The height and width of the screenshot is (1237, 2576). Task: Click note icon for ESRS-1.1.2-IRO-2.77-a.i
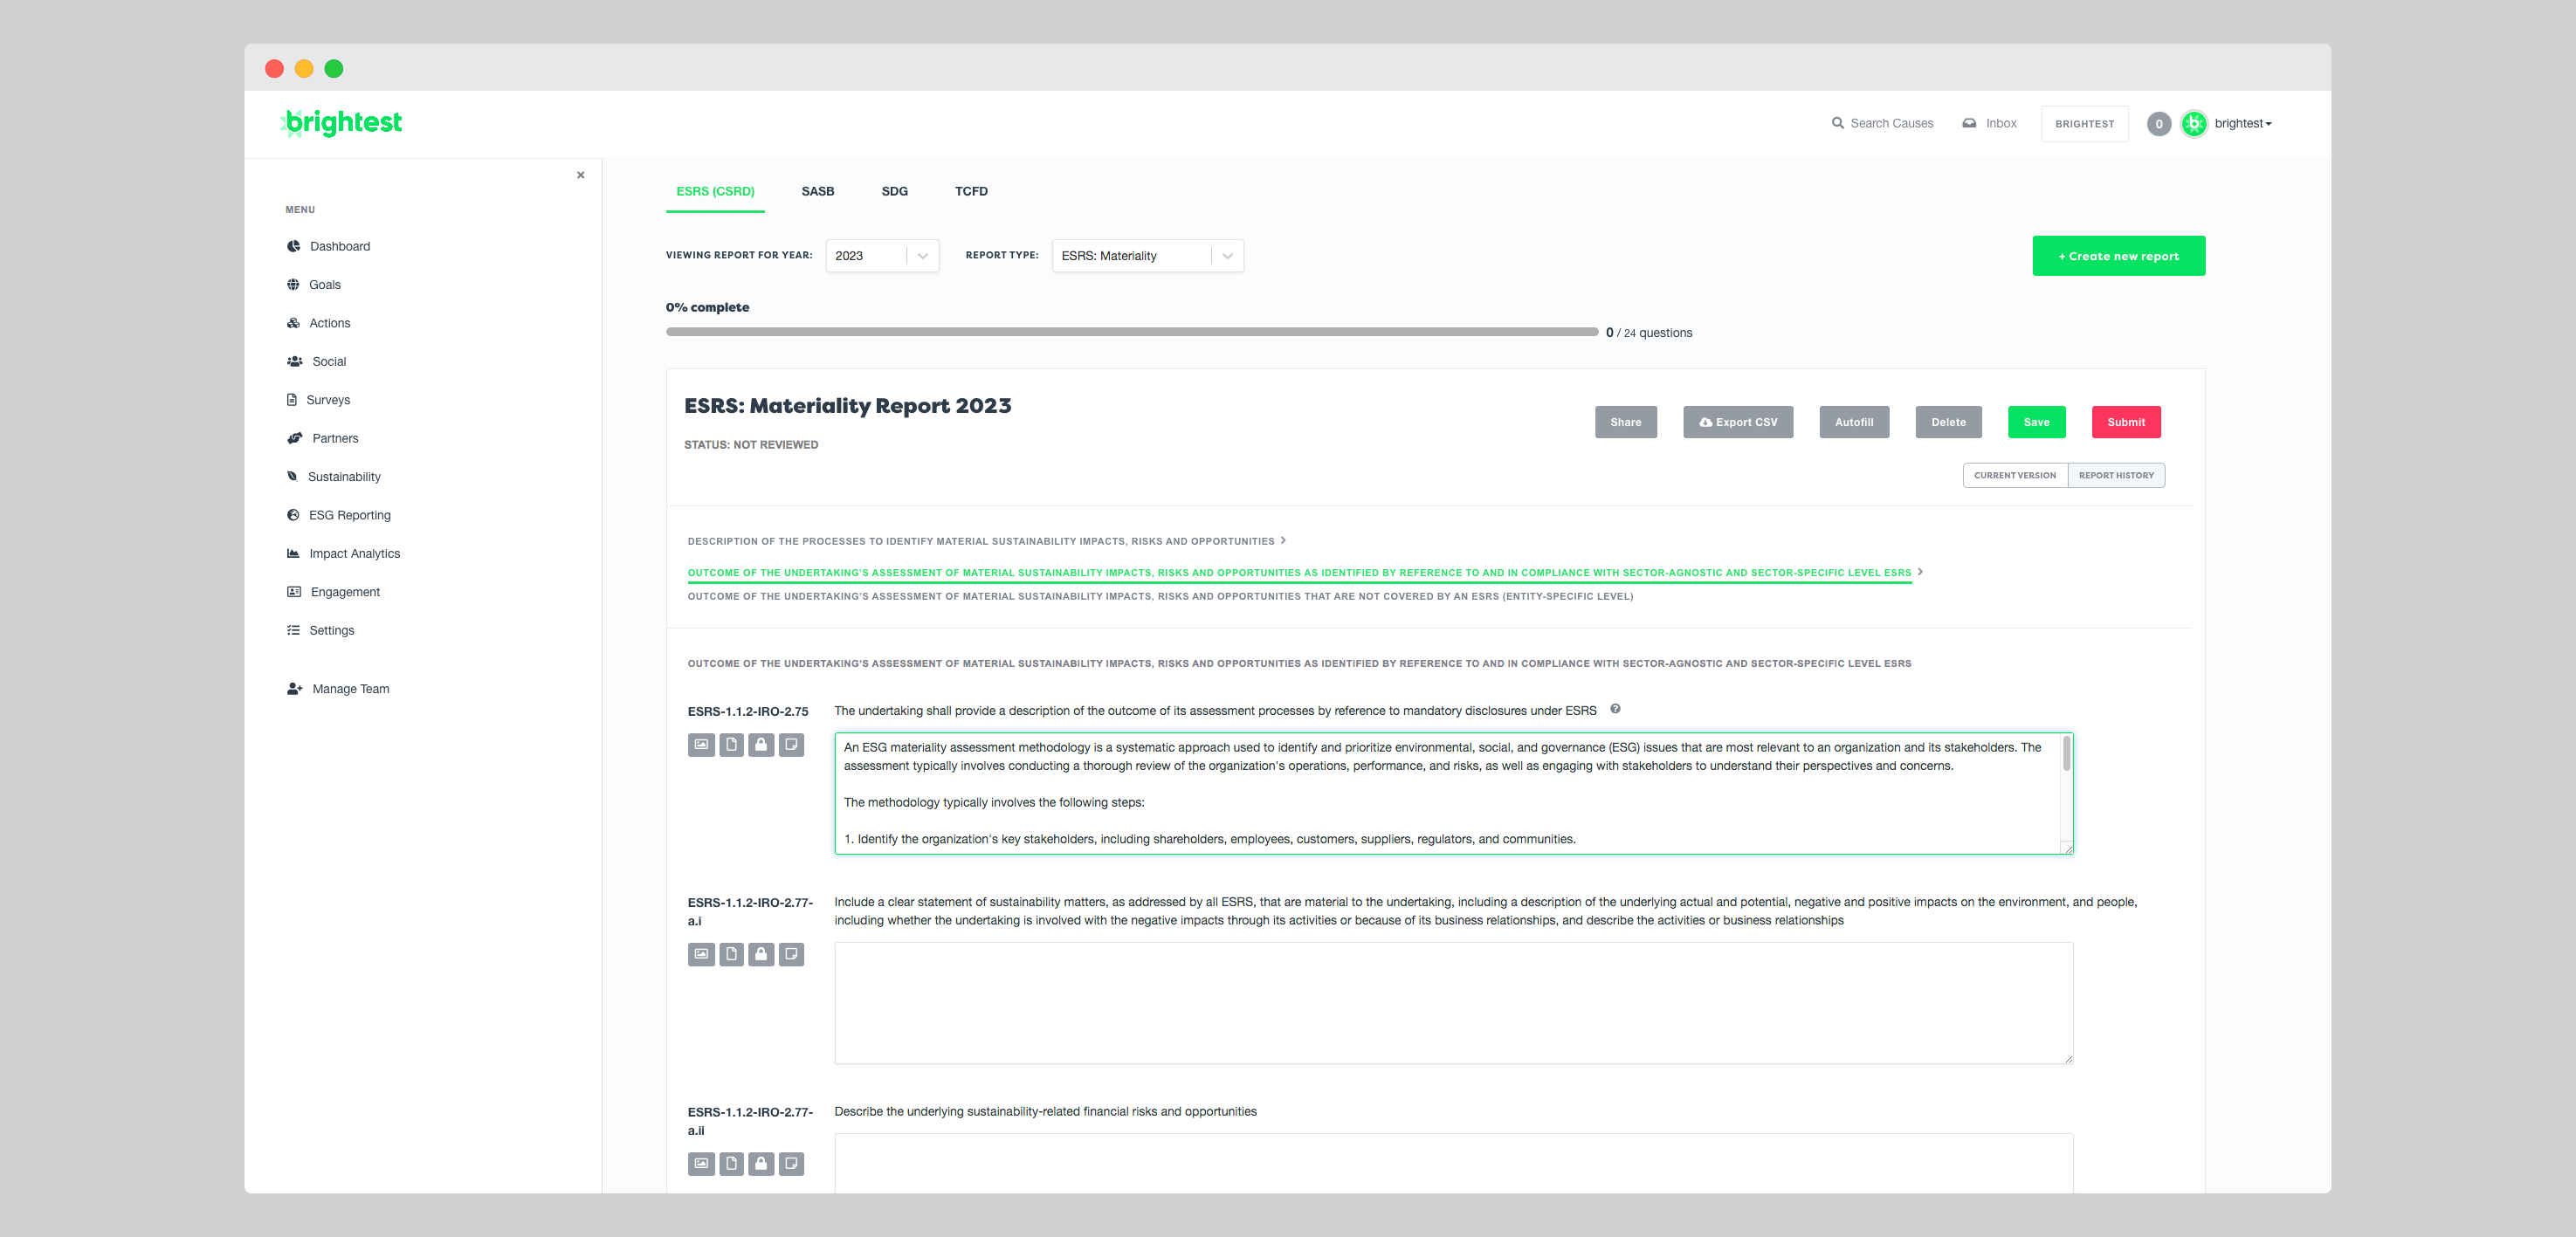pyautogui.click(x=791, y=954)
